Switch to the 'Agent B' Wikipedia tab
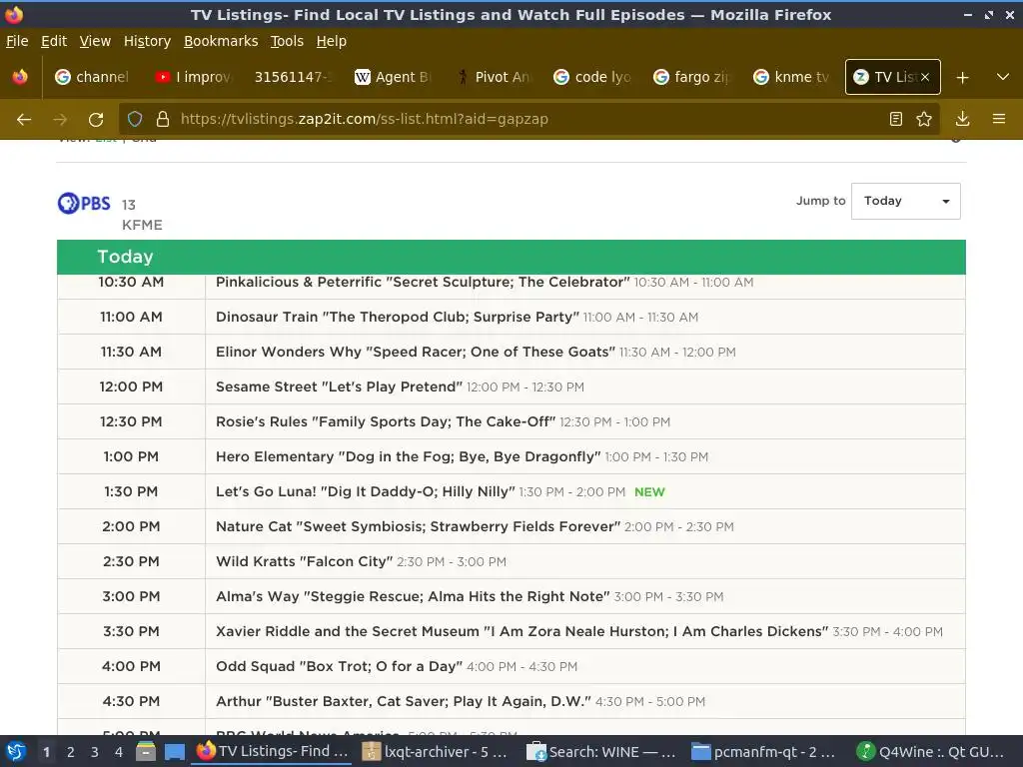Viewport: 1023px width, 767px height. [393, 77]
